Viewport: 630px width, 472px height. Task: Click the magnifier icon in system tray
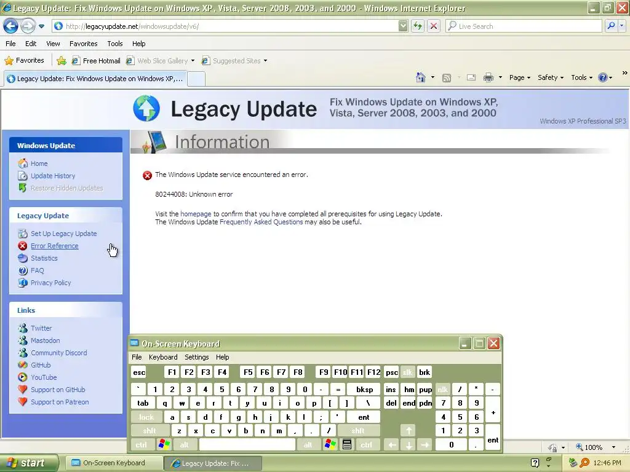(584, 463)
